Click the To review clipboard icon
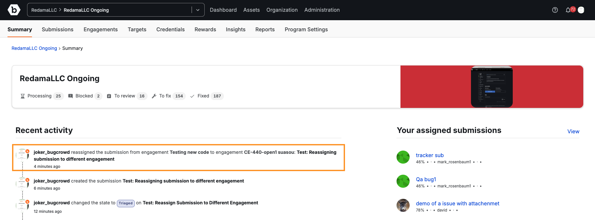 [109, 96]
